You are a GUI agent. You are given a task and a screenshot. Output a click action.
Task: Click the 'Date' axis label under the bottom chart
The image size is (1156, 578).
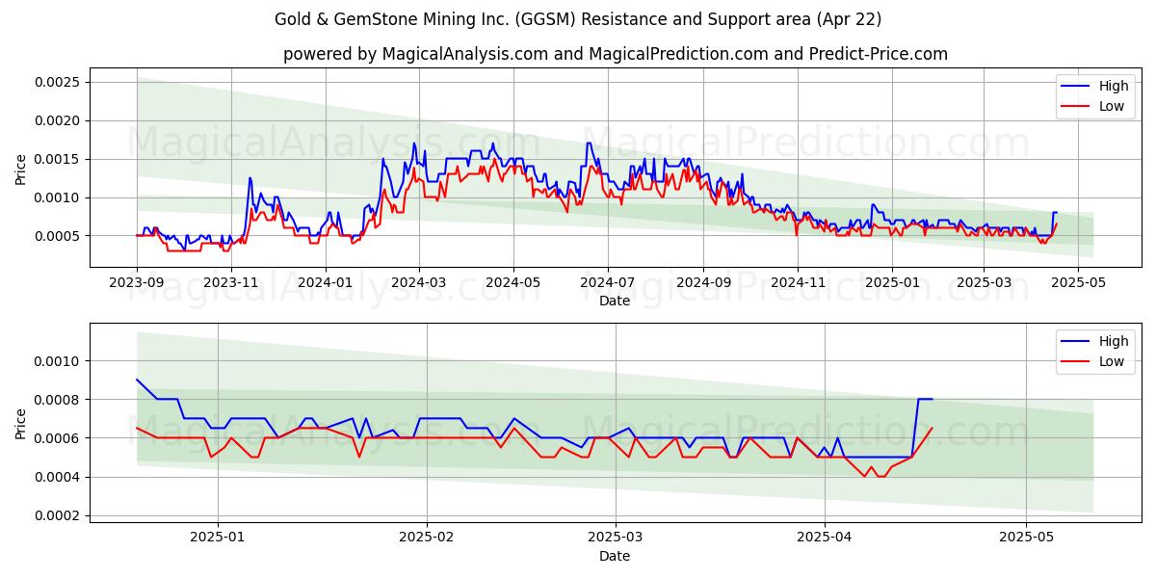(x=615, y=556)
